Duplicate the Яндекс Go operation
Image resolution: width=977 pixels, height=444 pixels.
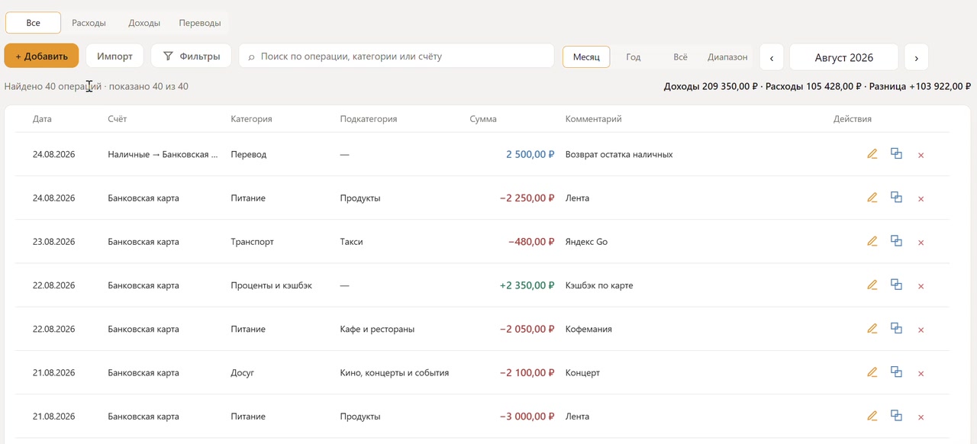coord(896,241)
